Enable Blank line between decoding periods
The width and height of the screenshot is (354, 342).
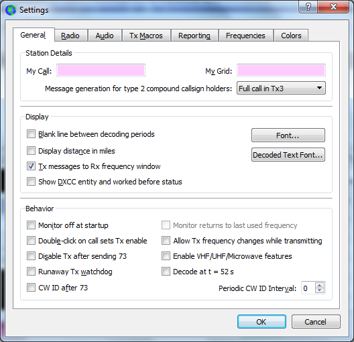(x=31, y=134)
